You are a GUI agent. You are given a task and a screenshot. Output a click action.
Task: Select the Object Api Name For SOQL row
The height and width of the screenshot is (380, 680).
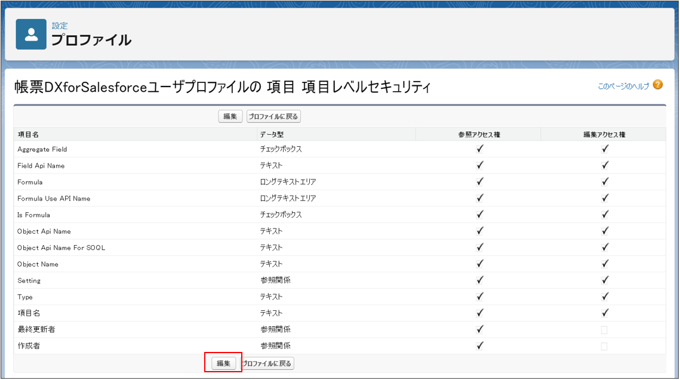point(61,248)
